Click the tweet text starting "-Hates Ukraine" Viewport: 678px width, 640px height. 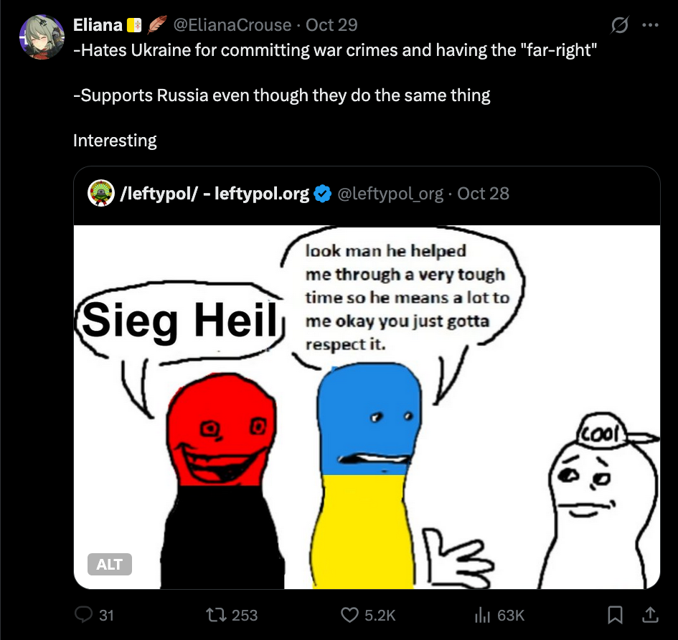335,52
